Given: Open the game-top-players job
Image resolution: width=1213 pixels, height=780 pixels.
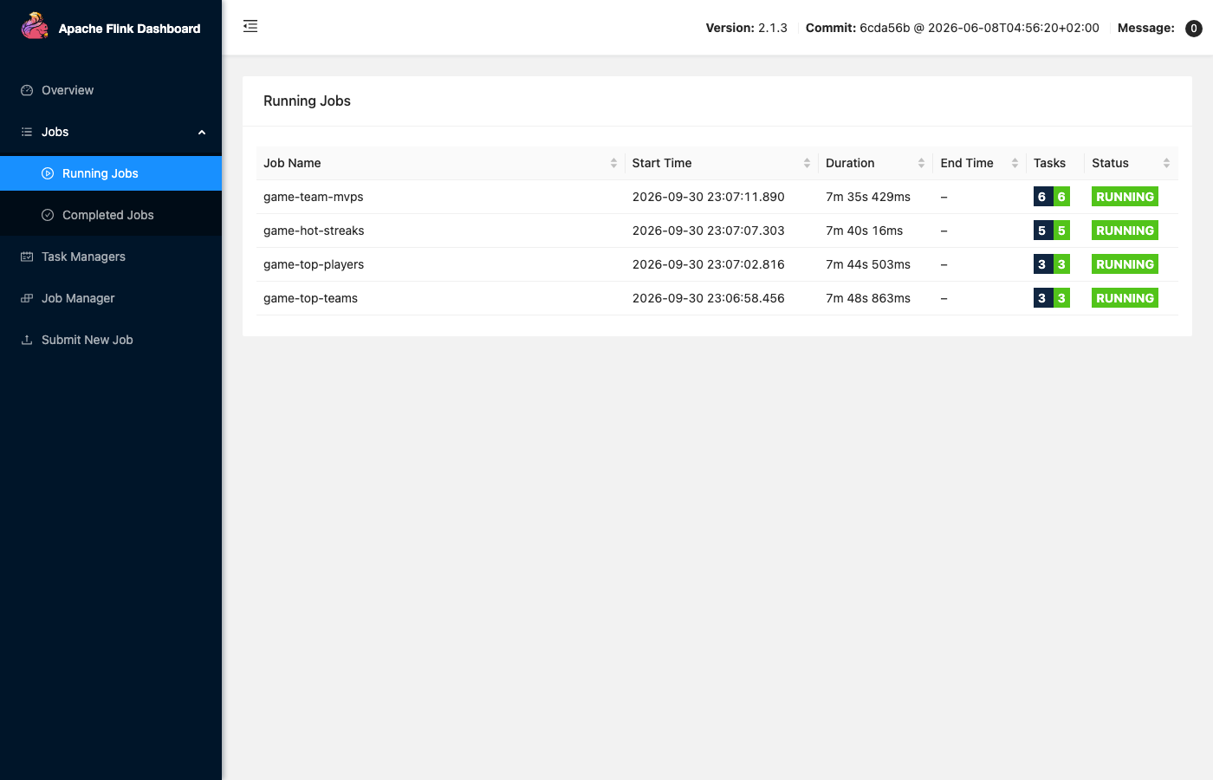Looking at the screenshot, I should (314, 264).
